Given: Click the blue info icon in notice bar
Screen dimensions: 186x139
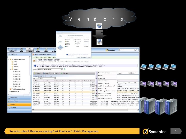Looking at the screenshot, I should click(x=35, y=66).
